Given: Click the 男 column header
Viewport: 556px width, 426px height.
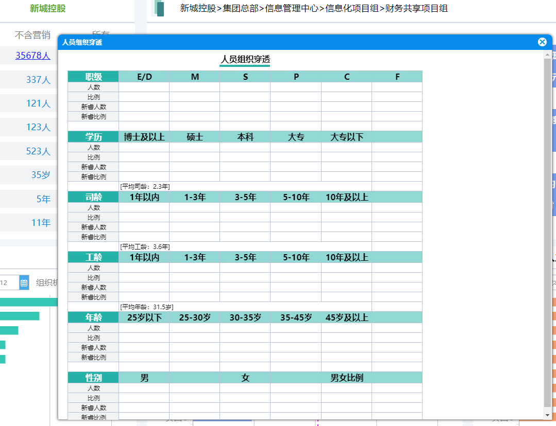Looking at the screenshot, I should 144,378.
